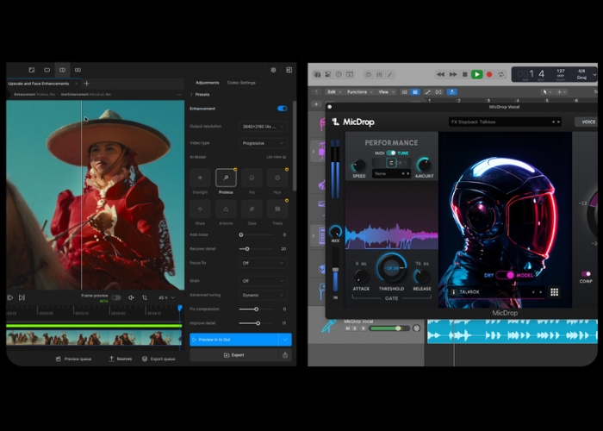
Task: Open the Advanced tuning Dynamic dropdown
Action: 263,295
